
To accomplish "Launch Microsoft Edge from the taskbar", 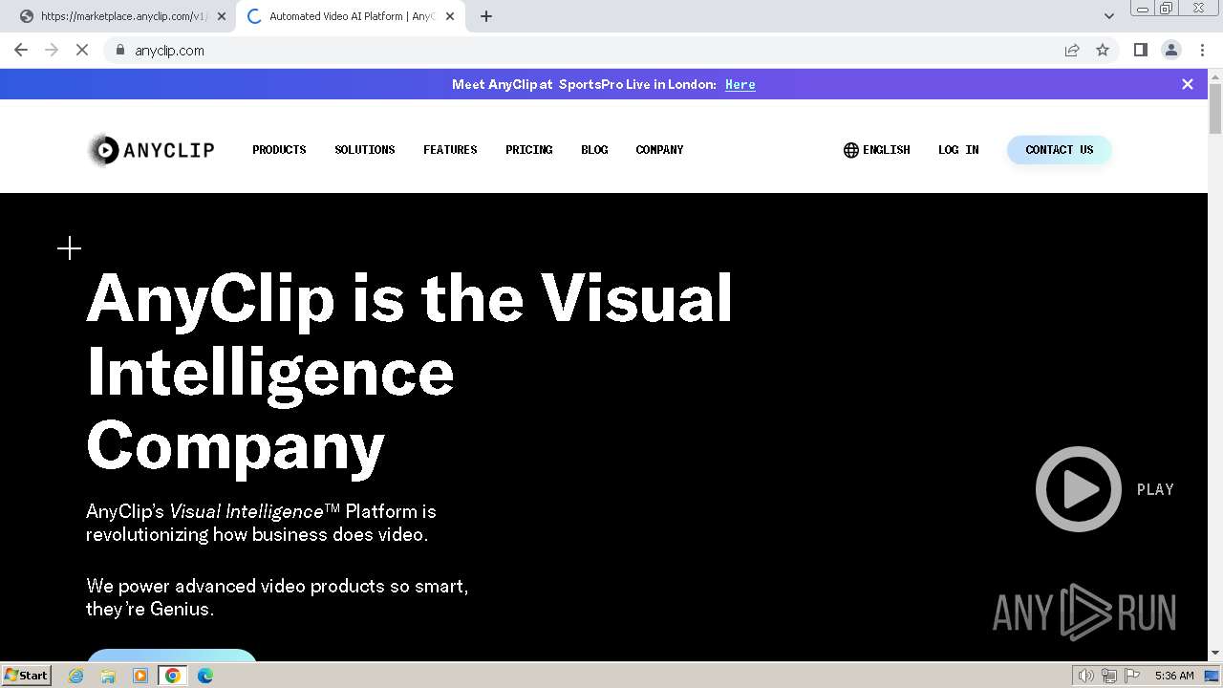I will click(x=205, y=676).
